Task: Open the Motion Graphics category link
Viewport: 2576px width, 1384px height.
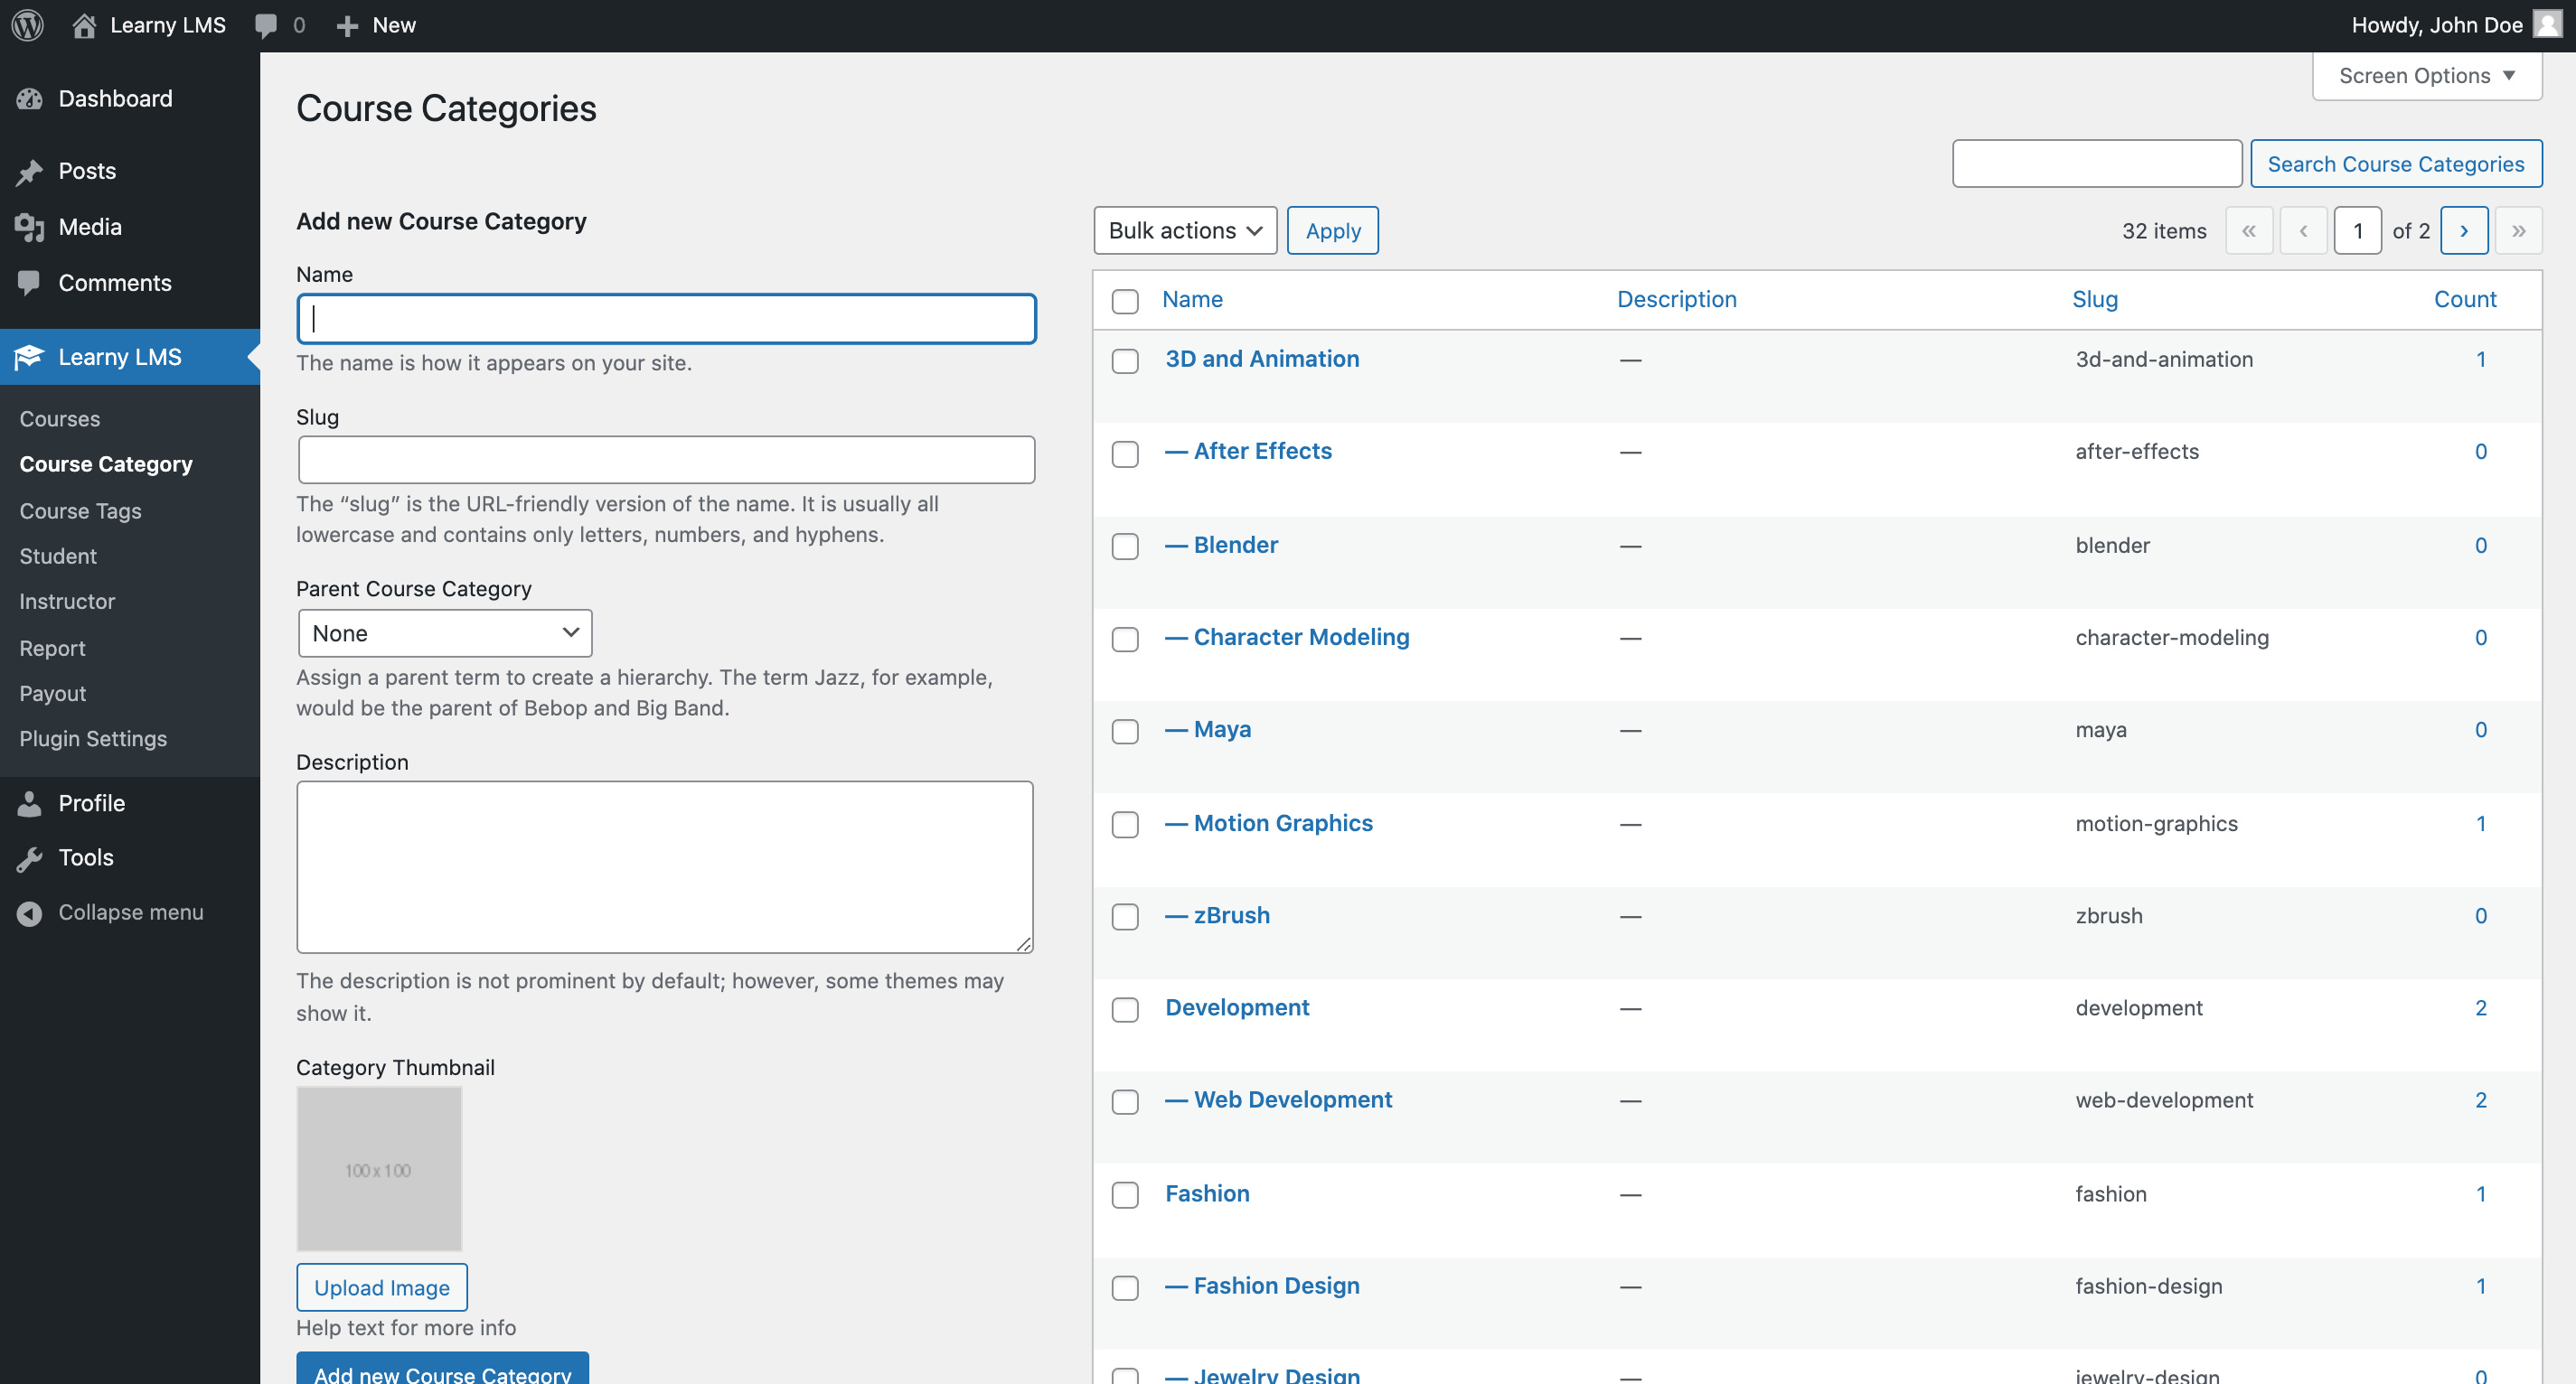Action: (1282, 823)
